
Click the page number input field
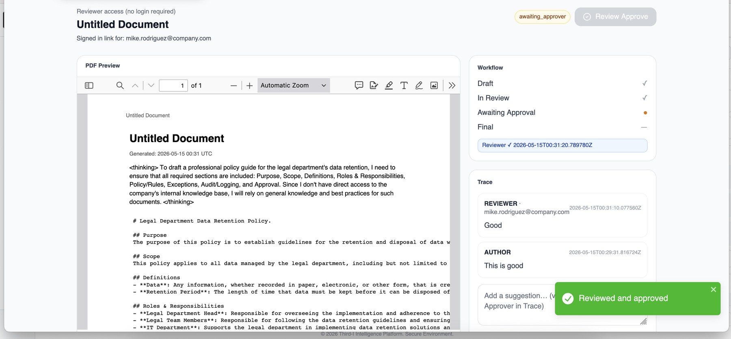pyautogui.click(x=173, y=85)
